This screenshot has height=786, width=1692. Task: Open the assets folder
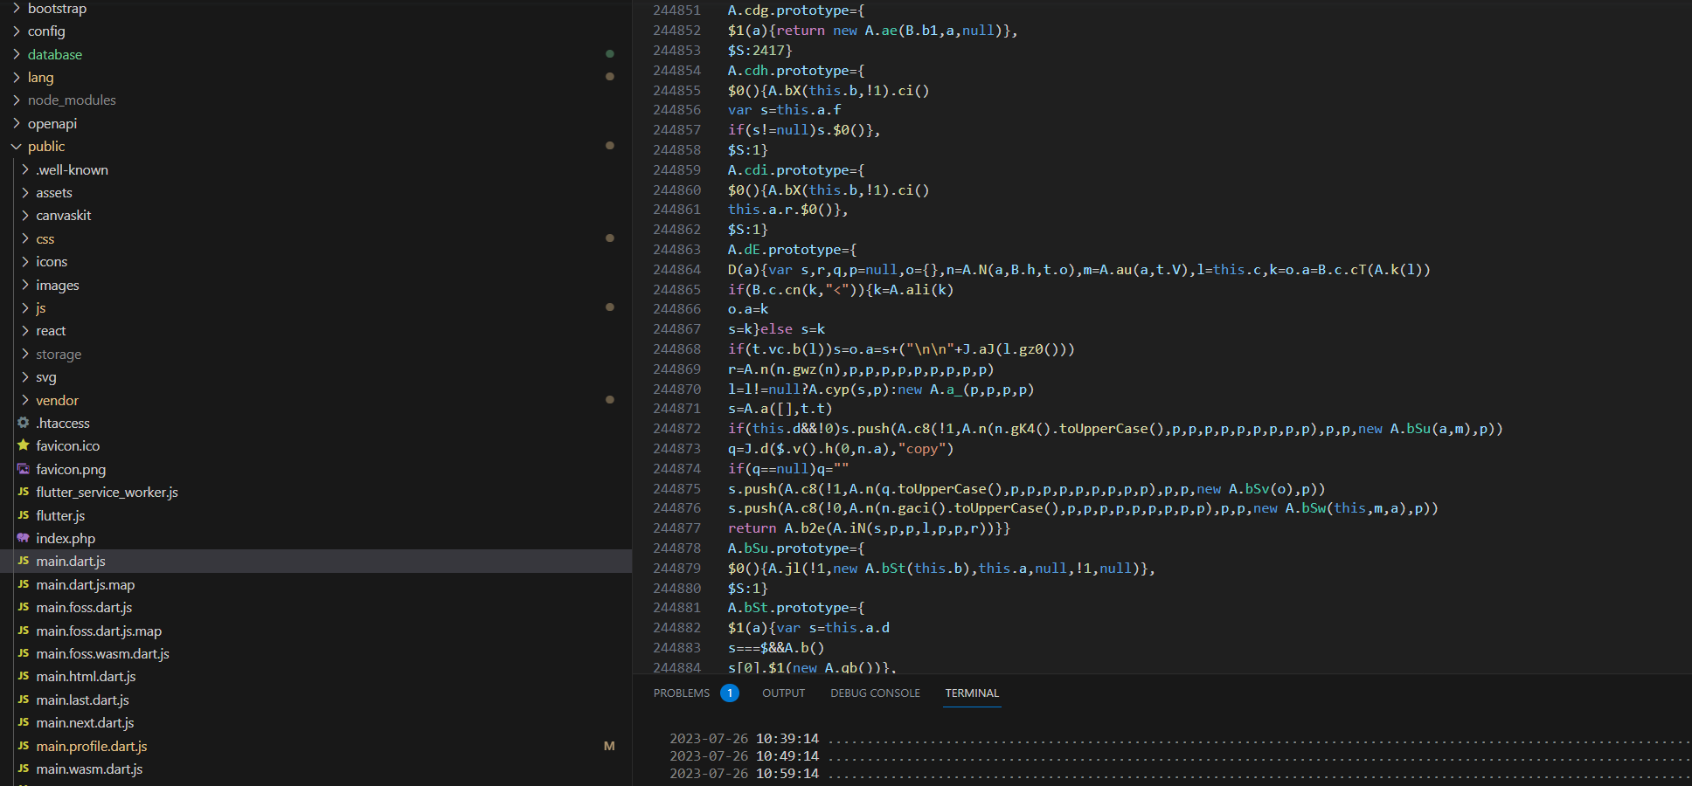coord(54,192)
